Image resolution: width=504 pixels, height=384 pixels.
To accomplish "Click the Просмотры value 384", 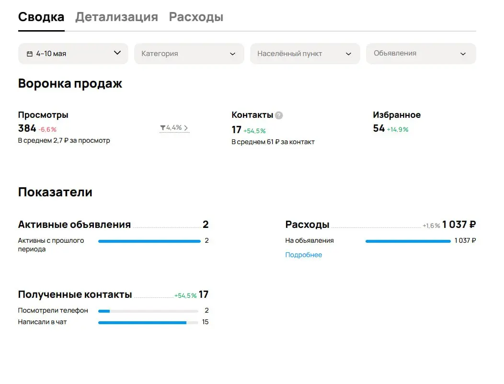I will tap(27, 128).
